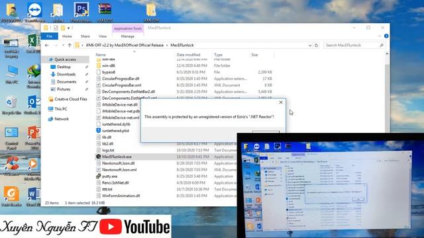Select the logs.txt file
Viewport: 424px width, 238px height.
coord(108,150)
